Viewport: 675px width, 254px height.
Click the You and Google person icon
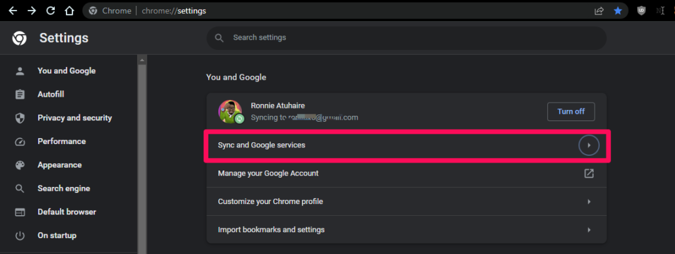click(x=20, y=71)
